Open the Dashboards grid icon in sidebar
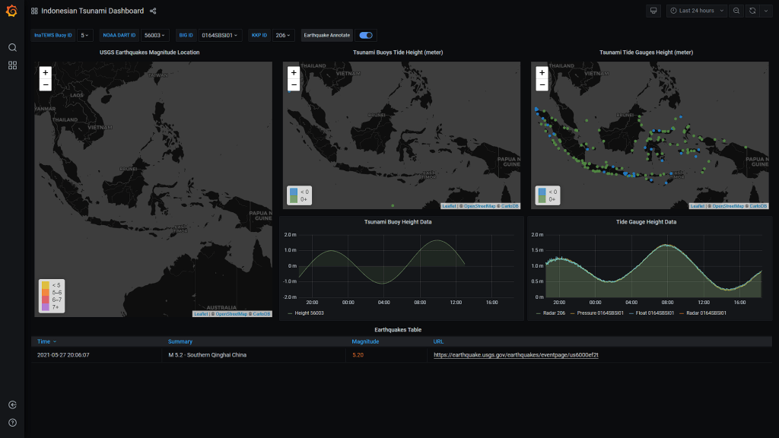The image size is (779, 438). point(12,65)
